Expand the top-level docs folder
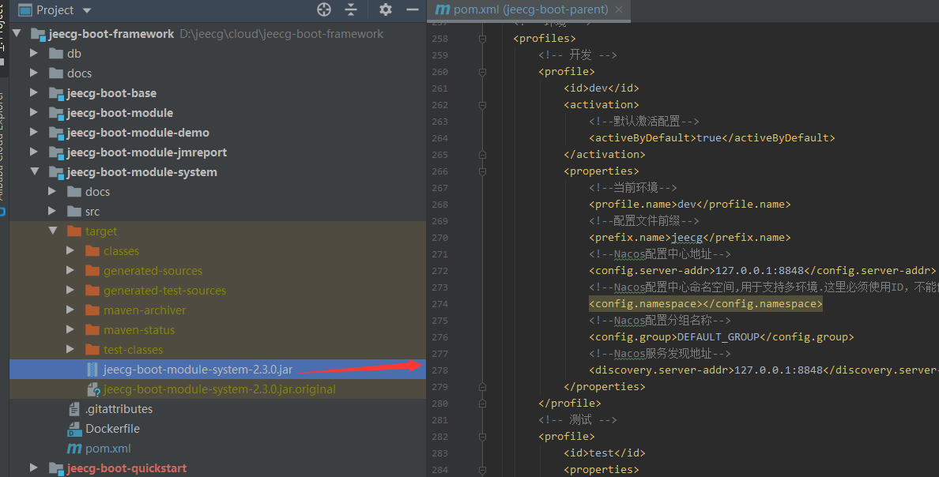 (34, 73)
